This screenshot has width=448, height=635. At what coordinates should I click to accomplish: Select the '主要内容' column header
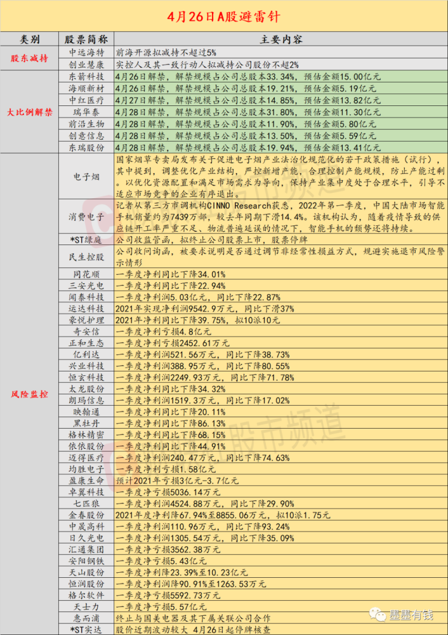[280, 39]
